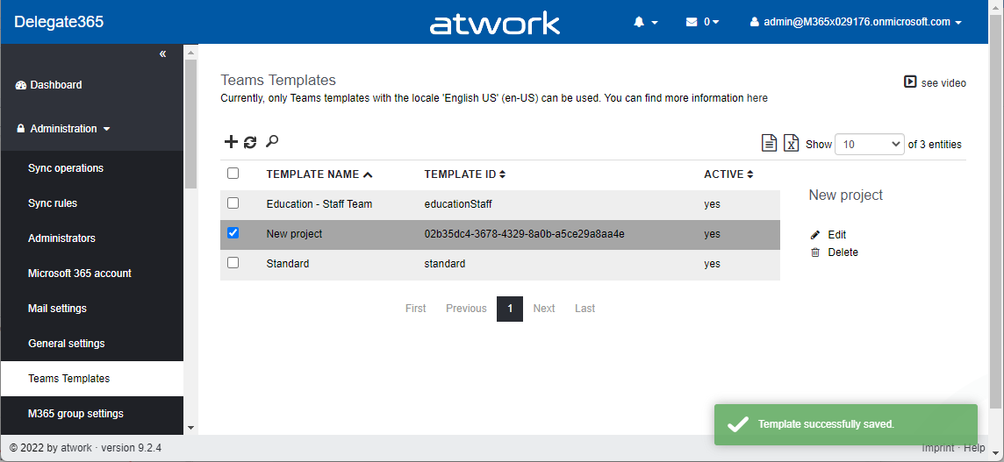Click the standard template ID cell

(x=444, y=264)
